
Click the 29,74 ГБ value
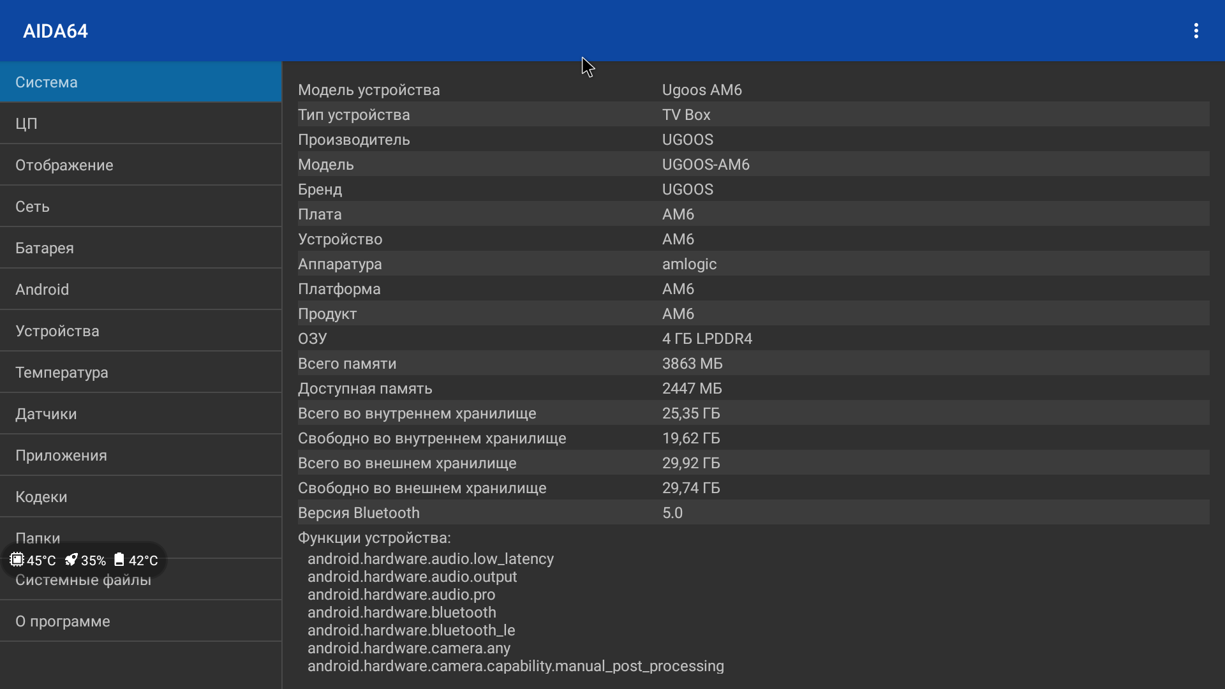point(691,488)
